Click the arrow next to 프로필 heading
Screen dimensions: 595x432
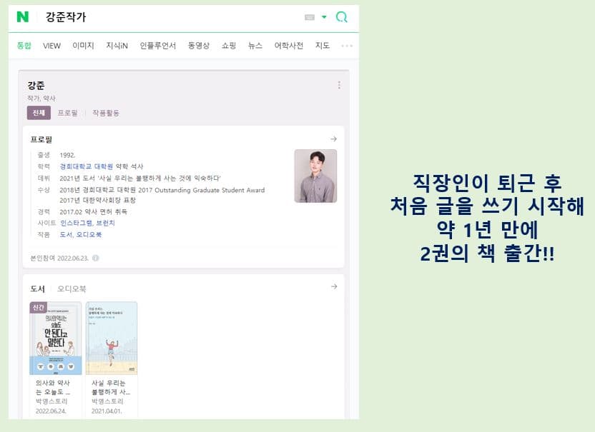(x=333, y=139)
